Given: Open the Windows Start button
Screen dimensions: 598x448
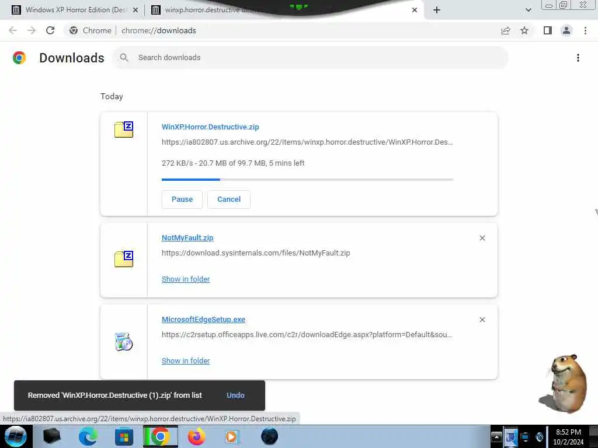Looking at the screenshot, I should click(x=16, y=436).
